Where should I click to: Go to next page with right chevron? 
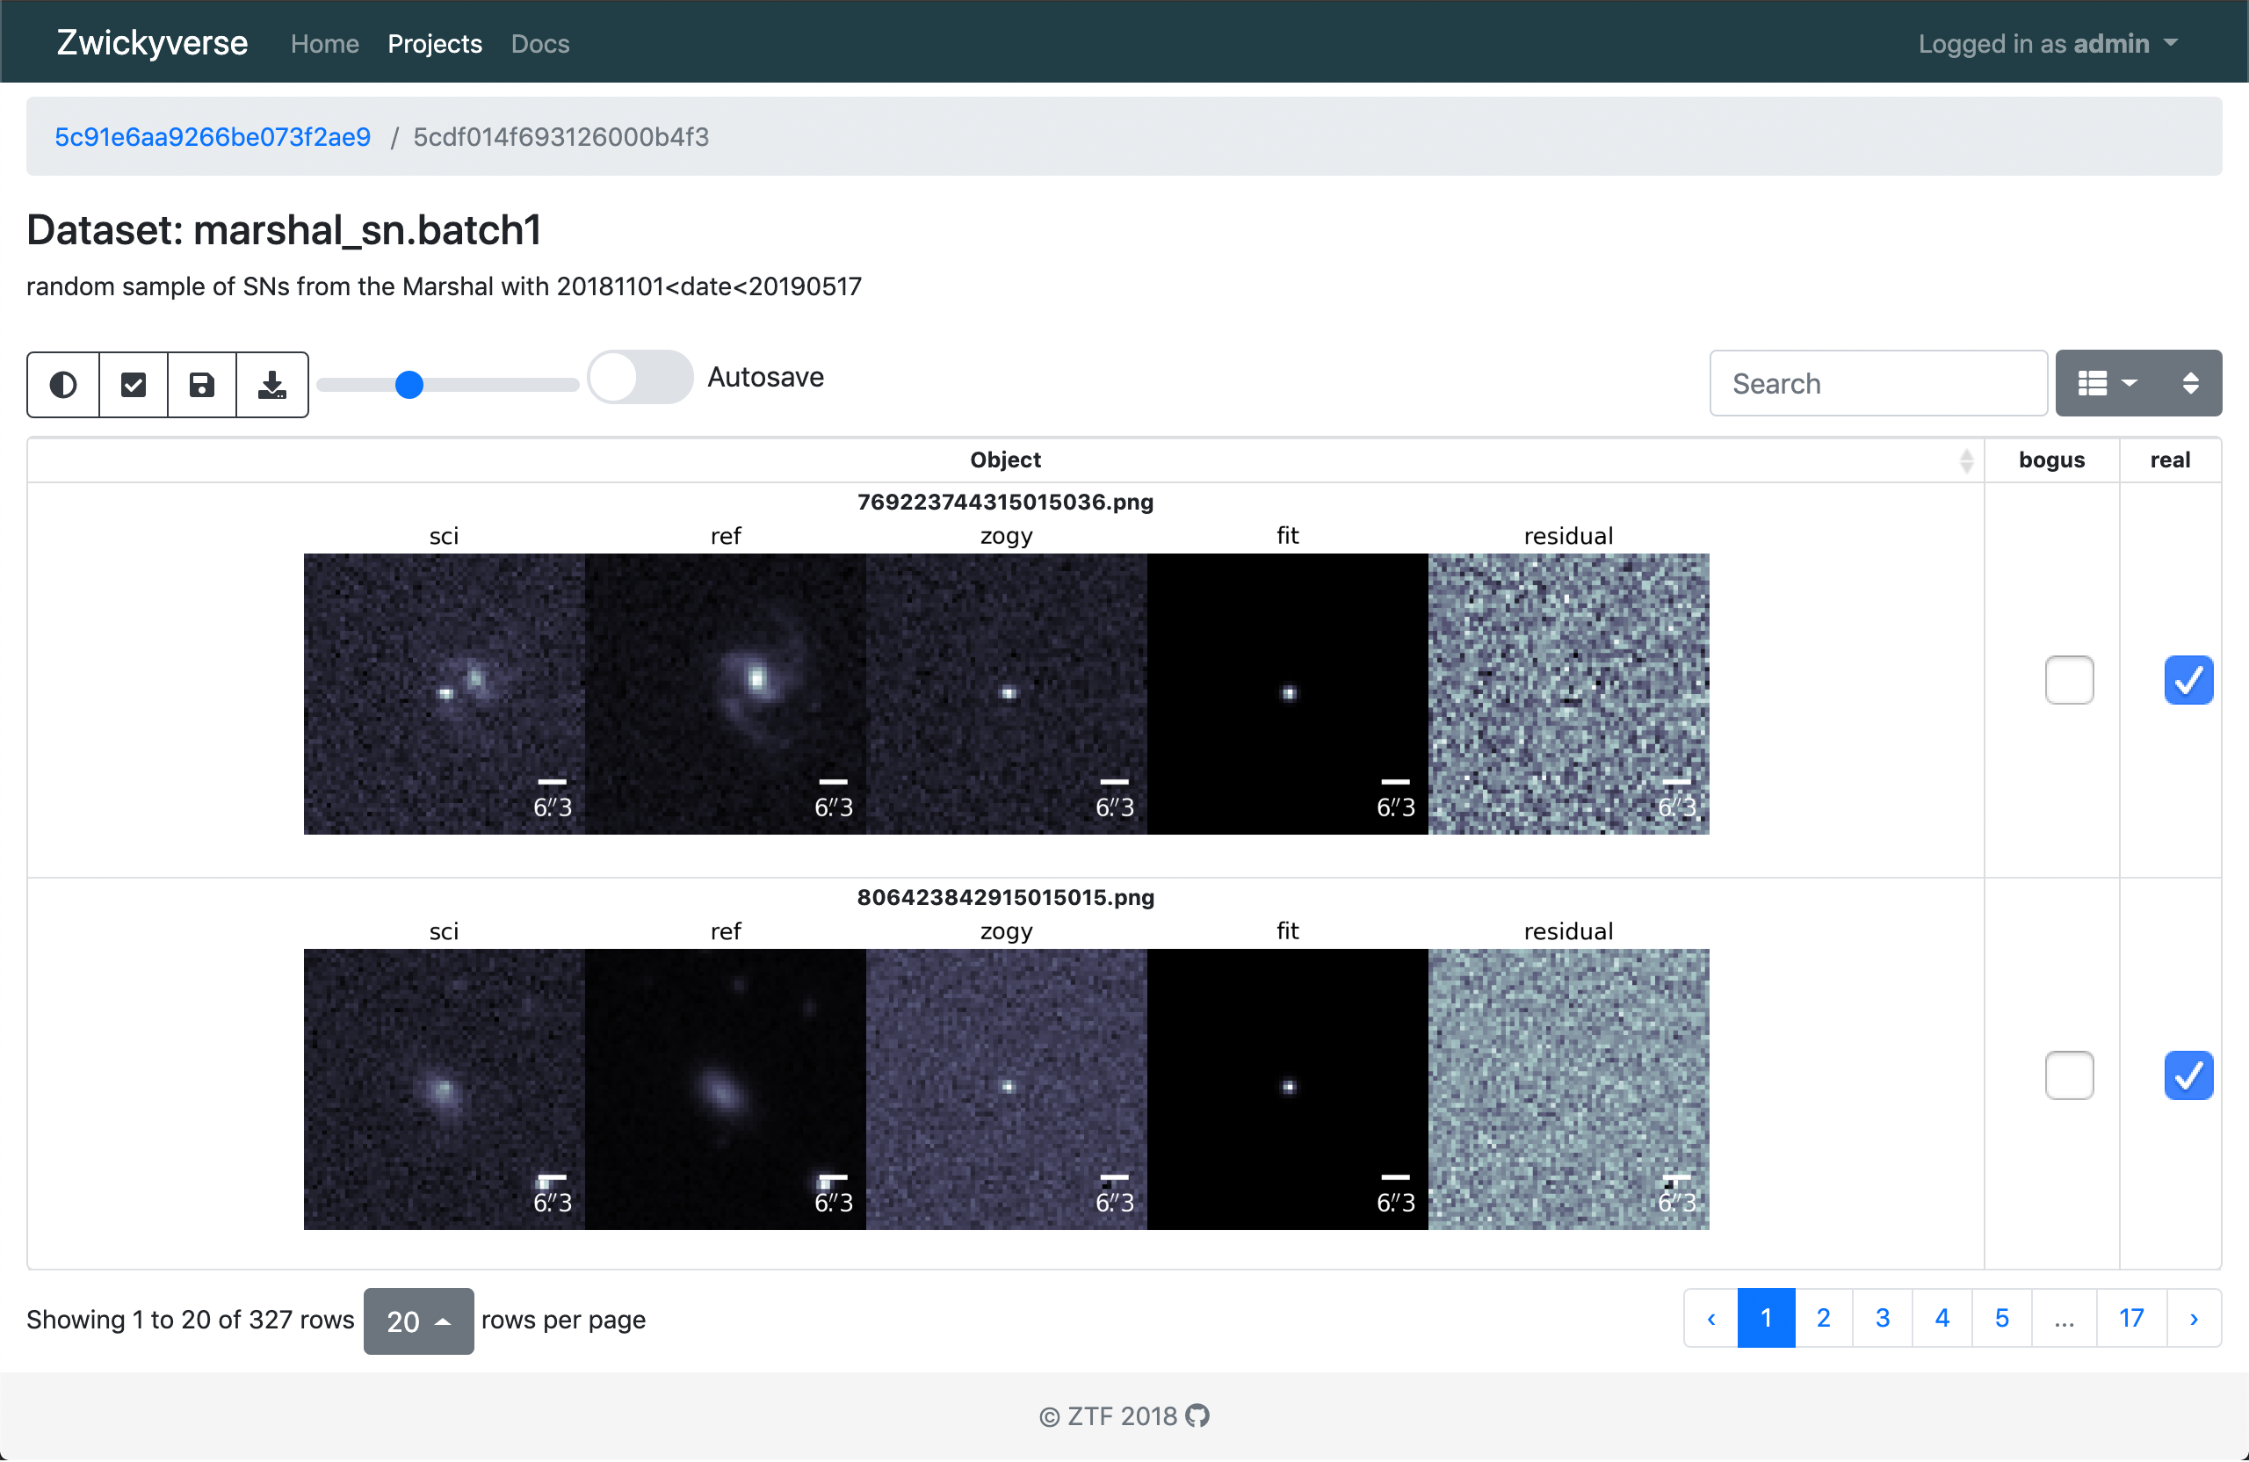(2194, 1319)
